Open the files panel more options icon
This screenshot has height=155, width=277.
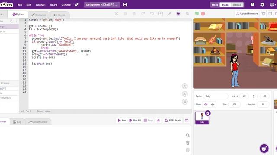pyautogui.click(x=16, y=21)
